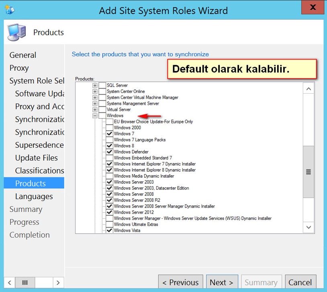The width and height of the screenshot is (327, 292).
Task: Open the Languages step
Action: (x=34, y=197)
